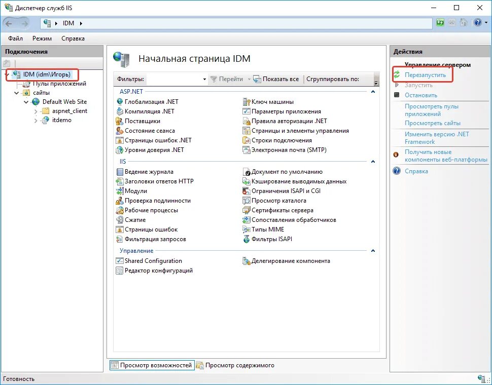Open Shared Configuration feature
The height and width of the screenshot is (385, 492).
[x=149, y=261]
